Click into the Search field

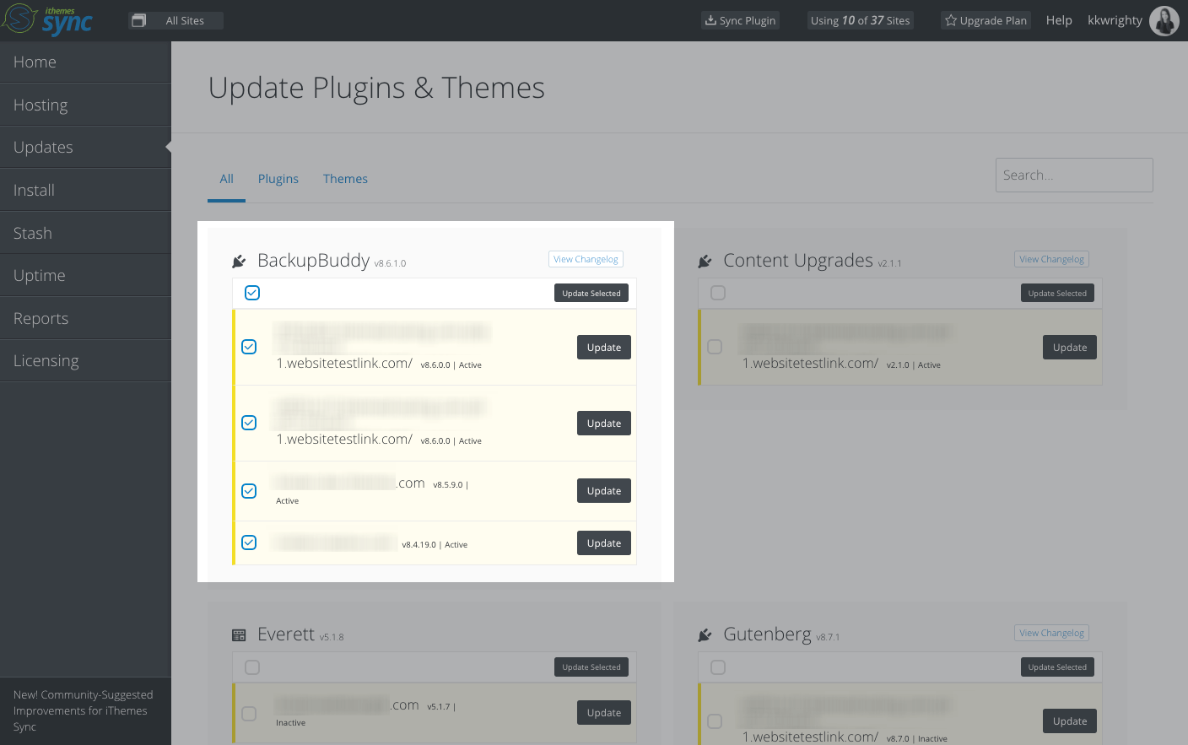[x=1074, y=175]
